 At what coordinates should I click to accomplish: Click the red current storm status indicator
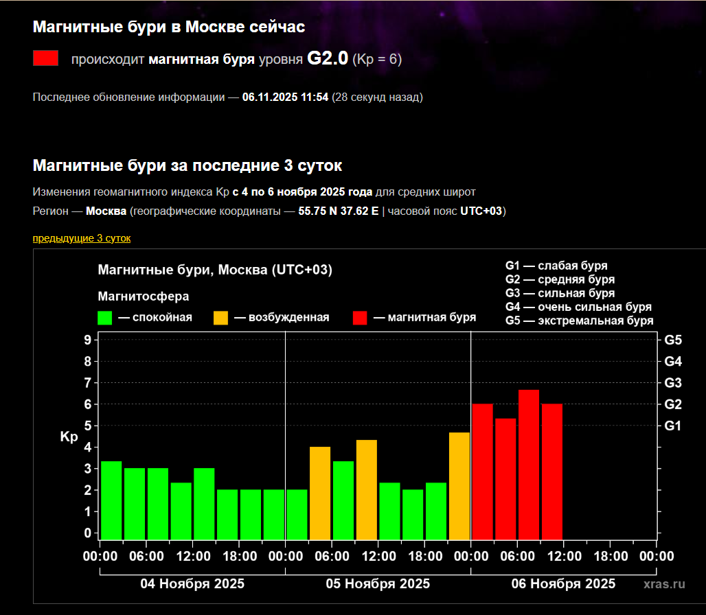tap(45, 58)
